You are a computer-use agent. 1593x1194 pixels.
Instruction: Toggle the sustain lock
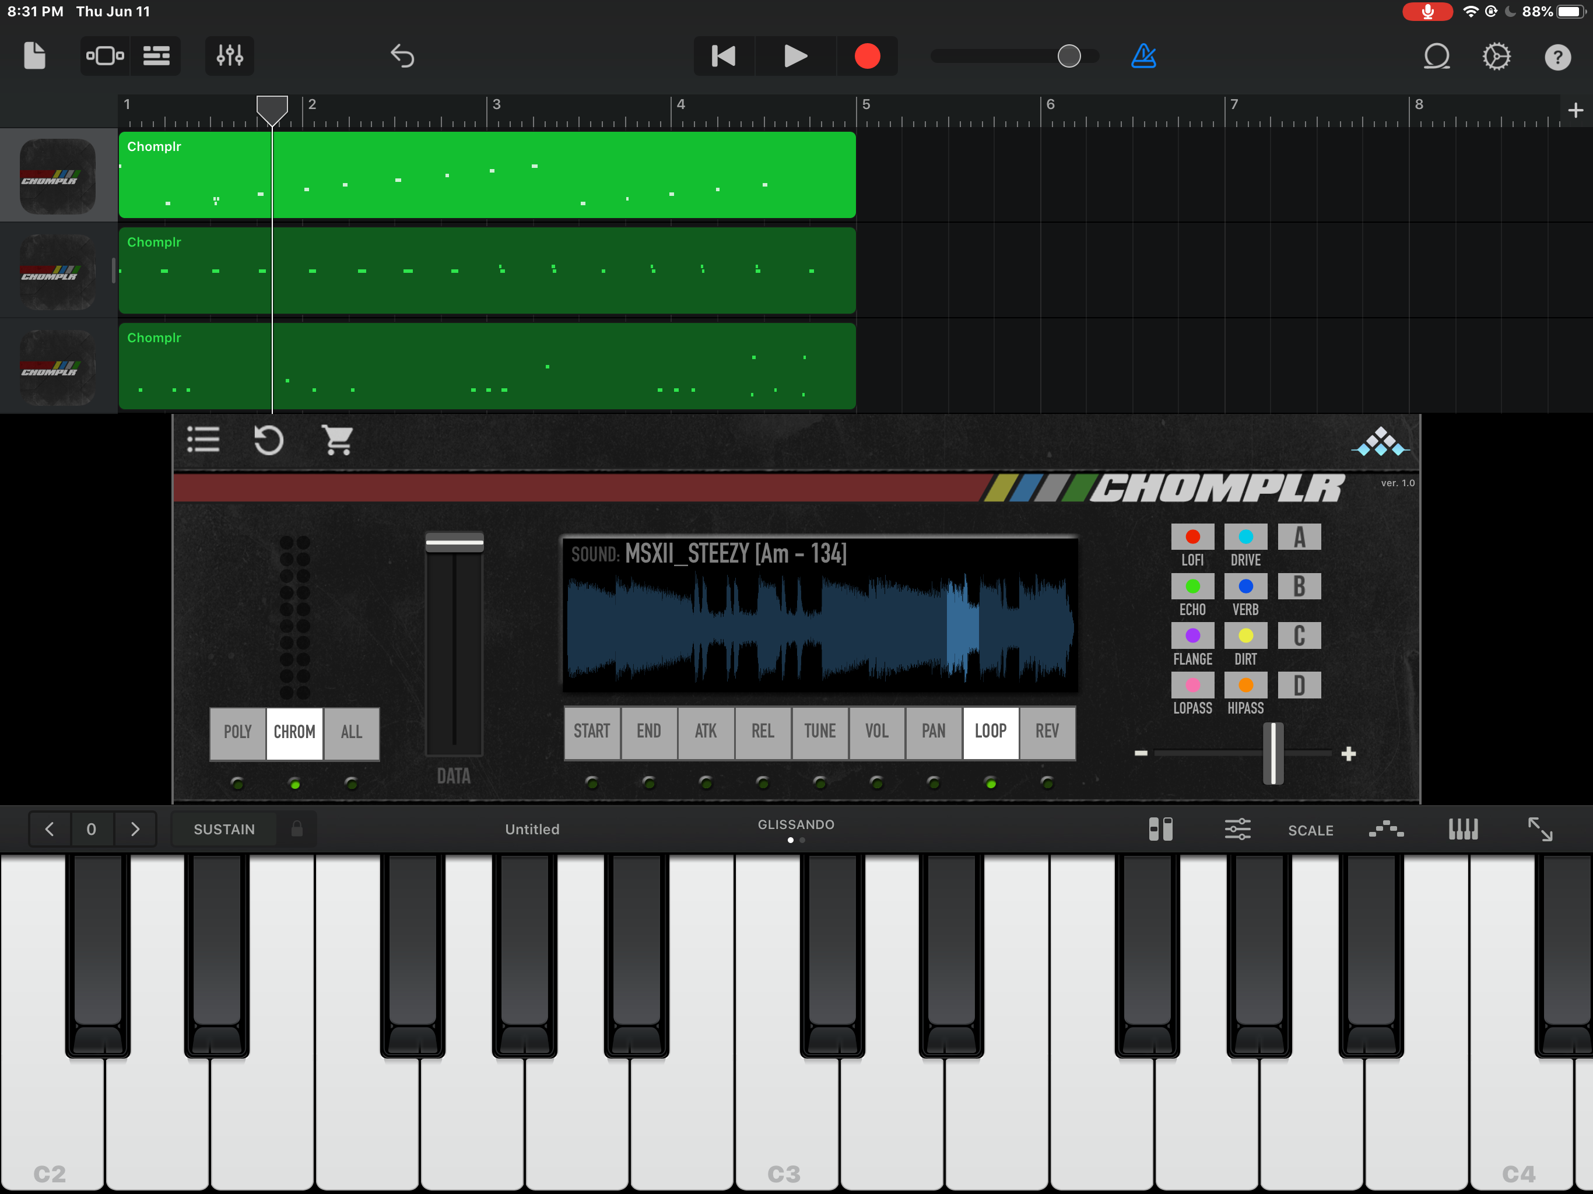coord(297,829)
